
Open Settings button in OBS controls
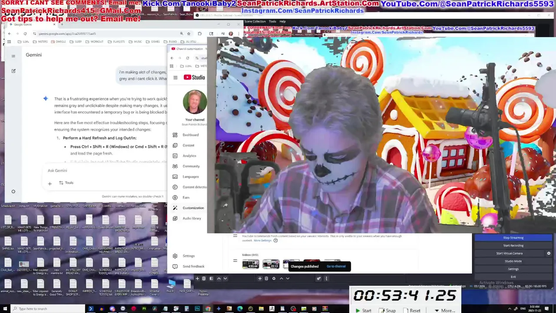[513, 269]
